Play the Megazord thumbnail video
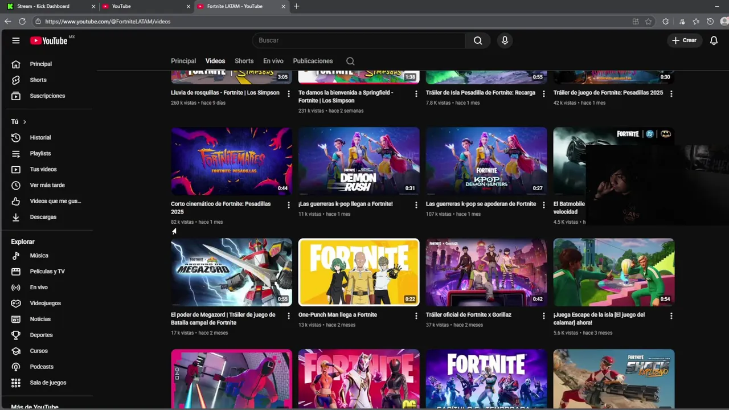 (231, 272)
